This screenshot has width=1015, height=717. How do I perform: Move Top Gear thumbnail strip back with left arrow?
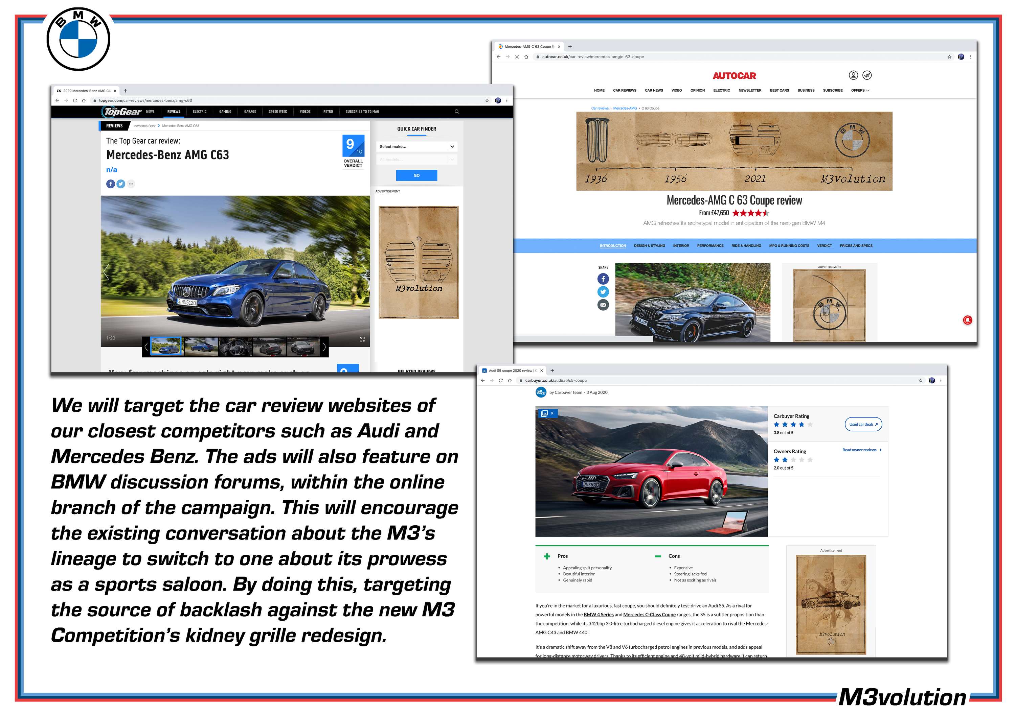tap(146, 347)
